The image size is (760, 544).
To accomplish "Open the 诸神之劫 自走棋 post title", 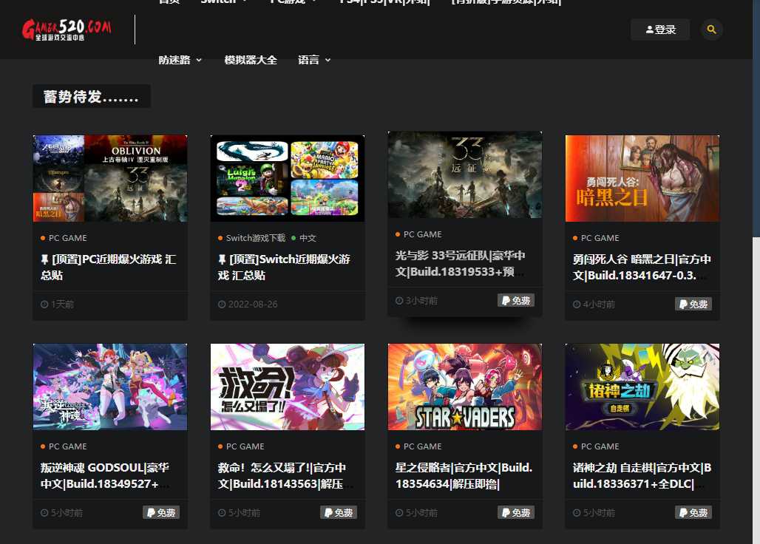I will tap(642, 476).
